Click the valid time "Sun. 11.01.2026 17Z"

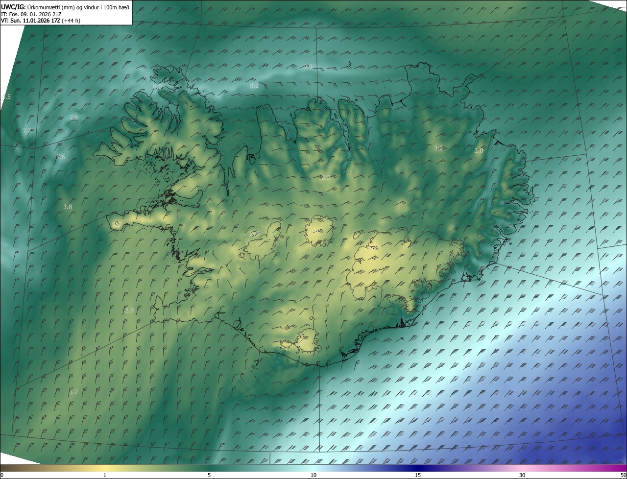point(34,20)
